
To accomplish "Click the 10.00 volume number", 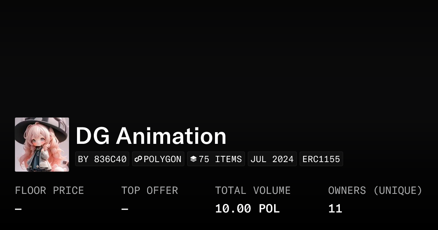I will tap(233, 209).
